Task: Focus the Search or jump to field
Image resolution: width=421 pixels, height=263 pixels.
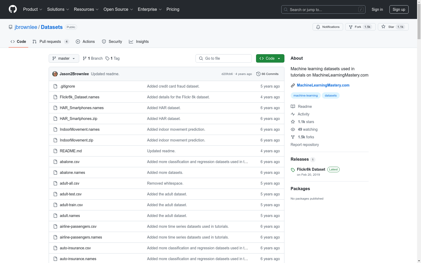Action: pyautogui.click(x=323, y=9)
